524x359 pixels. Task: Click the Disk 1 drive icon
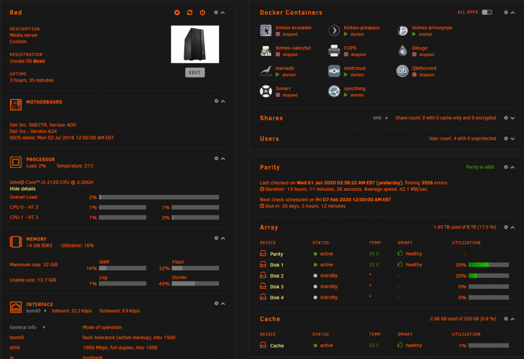point(263,265)
